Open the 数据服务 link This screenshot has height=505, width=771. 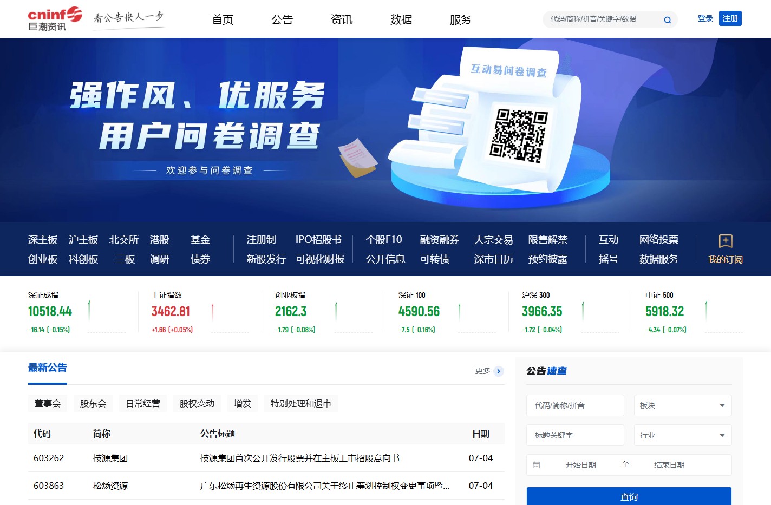click(659, 259)
